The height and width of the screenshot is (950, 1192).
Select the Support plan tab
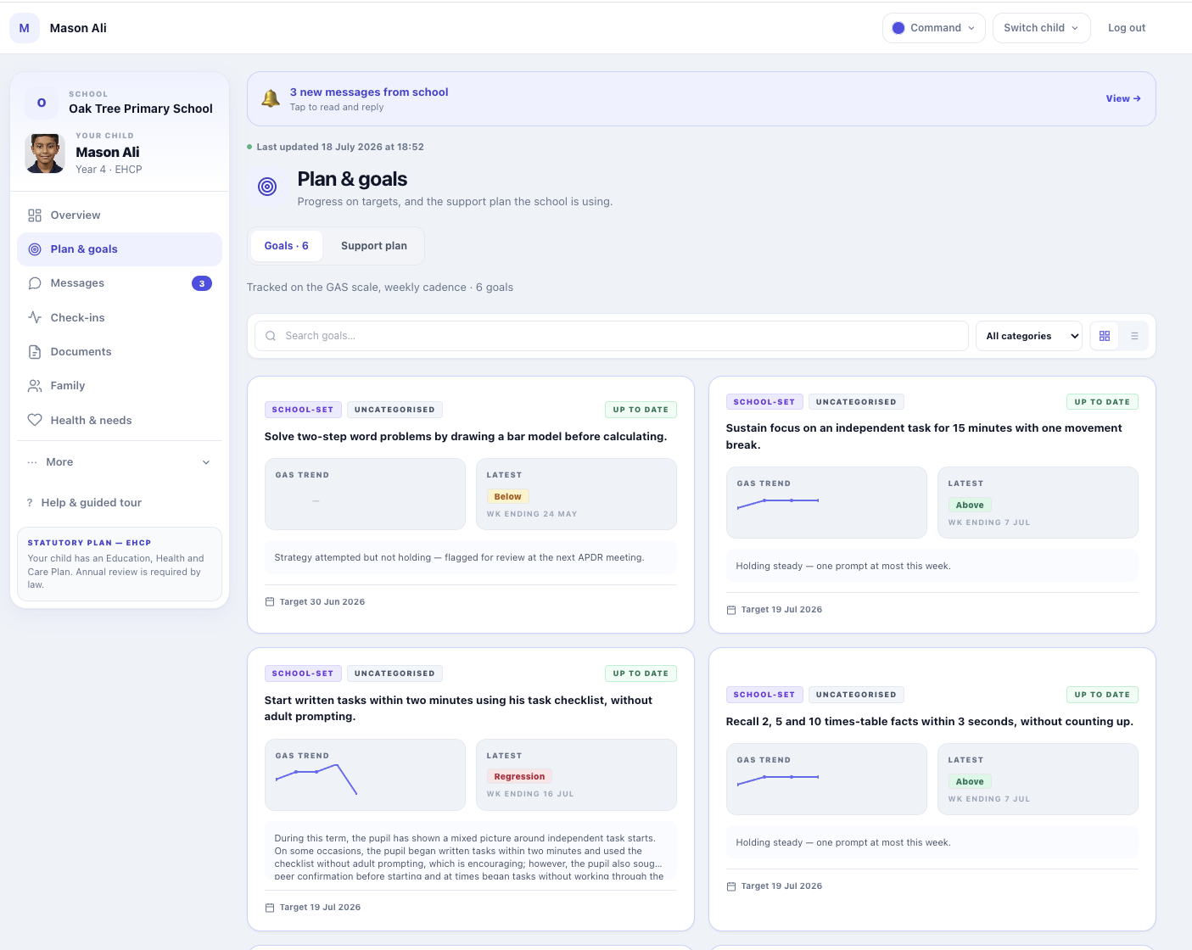point(374,246)
